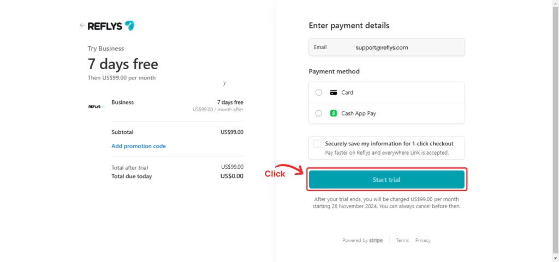Click the small Reflys Business product thumbnail
This screenshot has height=262, width=559.
click(96, 106)
